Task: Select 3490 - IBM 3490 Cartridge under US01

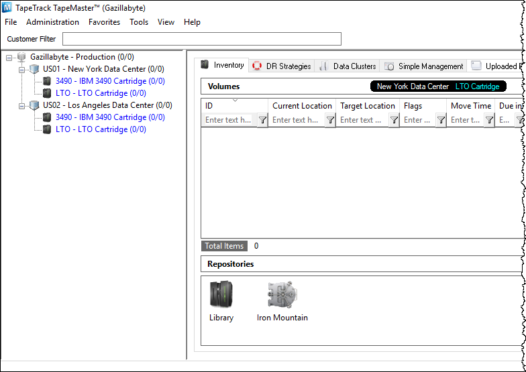Action: click(110, 81)
